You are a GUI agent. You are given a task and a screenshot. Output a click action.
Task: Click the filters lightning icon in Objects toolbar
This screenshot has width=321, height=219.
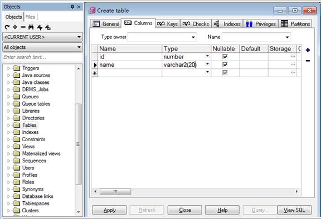point(40,27)
